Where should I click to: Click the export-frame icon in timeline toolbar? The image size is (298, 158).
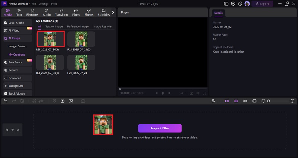(x=83, y=101)
